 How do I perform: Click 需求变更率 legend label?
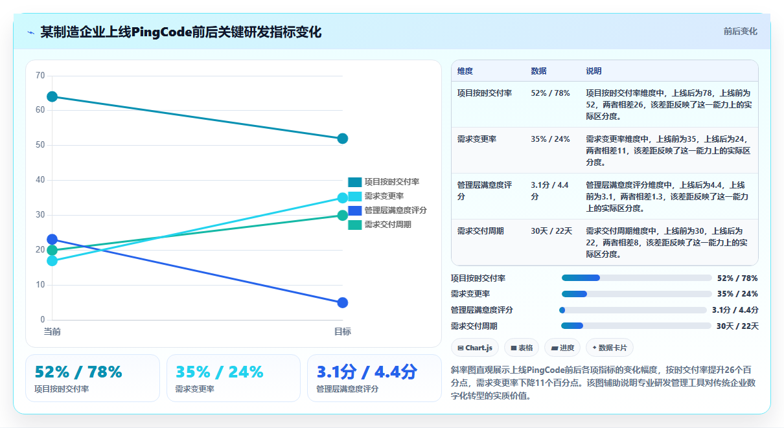384,196
